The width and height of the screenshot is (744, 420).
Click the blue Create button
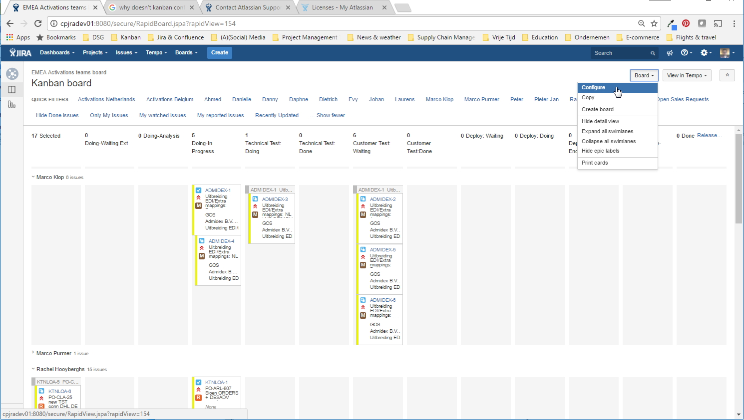pyautogui.click(x=220, y=53)
